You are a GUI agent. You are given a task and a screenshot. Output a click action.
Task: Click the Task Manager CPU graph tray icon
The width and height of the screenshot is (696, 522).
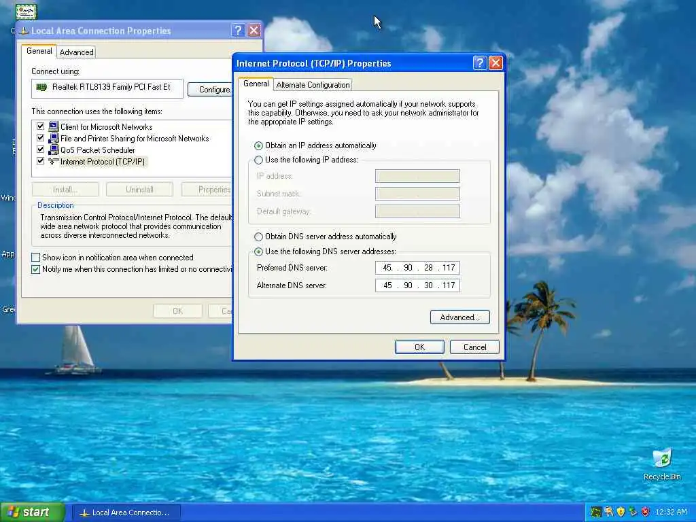click(595, 512)
